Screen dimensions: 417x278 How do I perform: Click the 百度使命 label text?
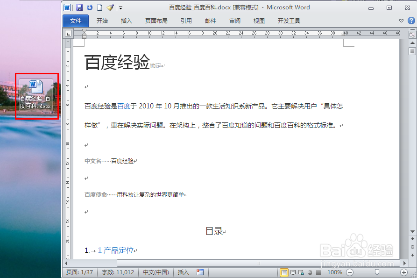tap(95, 195)
